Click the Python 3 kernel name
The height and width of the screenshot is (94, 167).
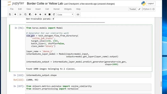click(x=147, y=9)
